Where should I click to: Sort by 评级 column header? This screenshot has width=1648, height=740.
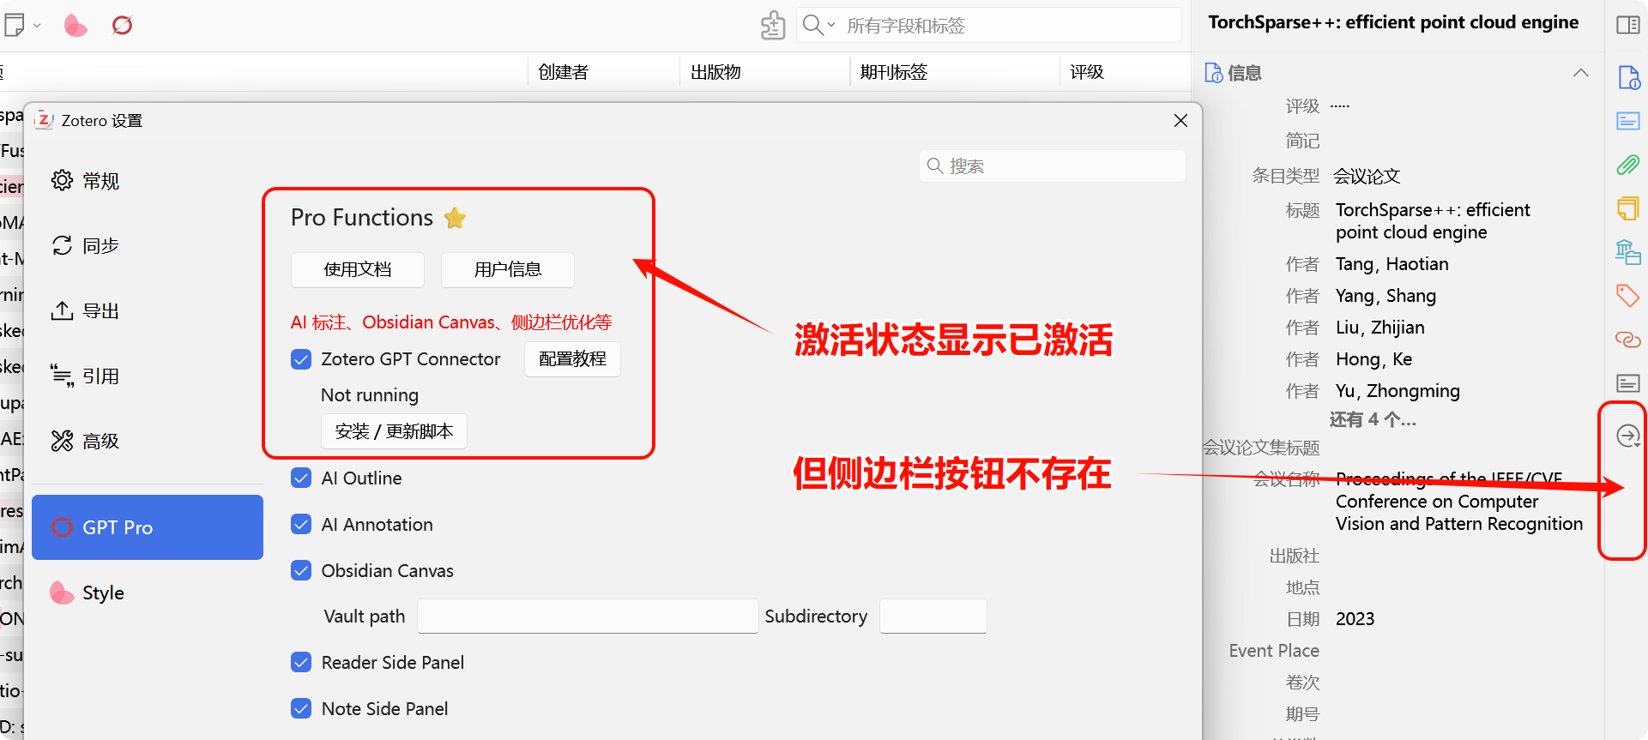click(1126, 72)
